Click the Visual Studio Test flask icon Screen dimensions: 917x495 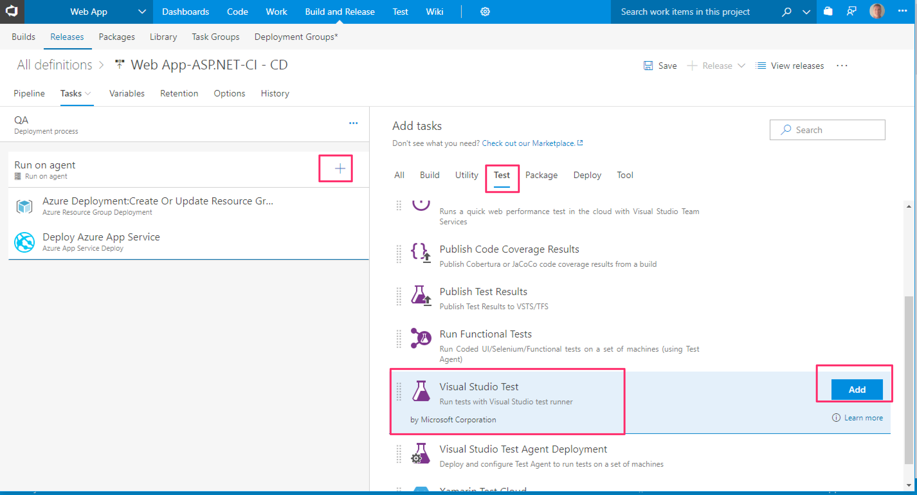point(421,391)
